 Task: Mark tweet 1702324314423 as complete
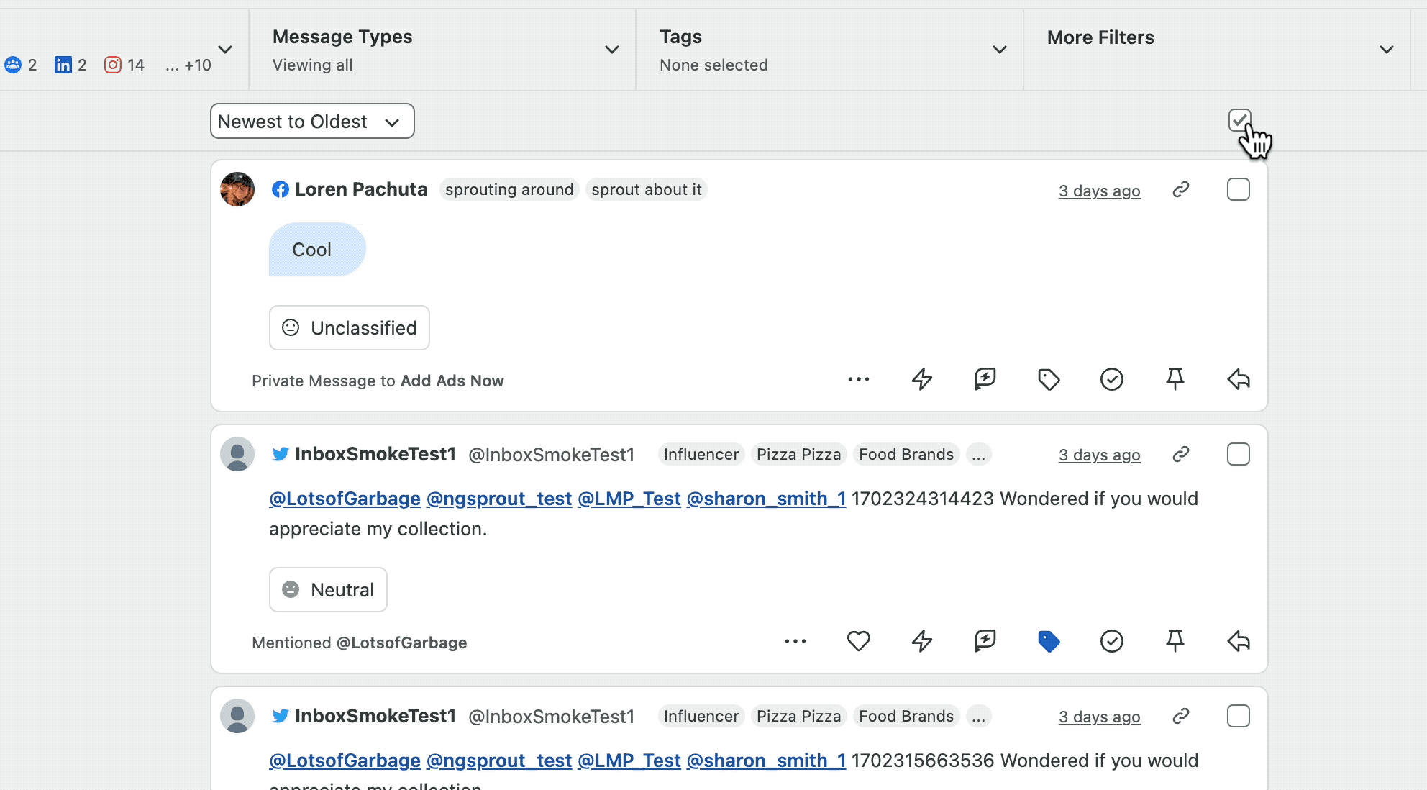(x=1112, y=641)
